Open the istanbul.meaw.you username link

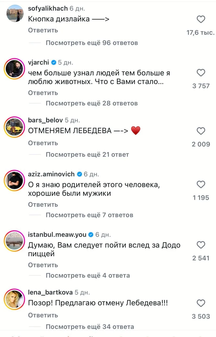click(x=58, y=234)
